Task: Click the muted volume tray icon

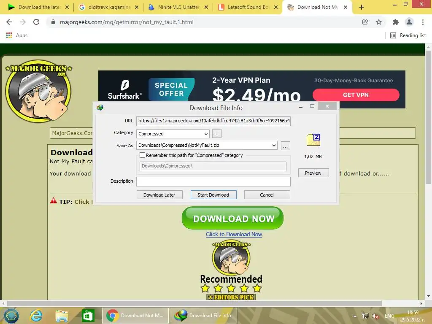Action: pyautogui.click(x=375, y=316)
